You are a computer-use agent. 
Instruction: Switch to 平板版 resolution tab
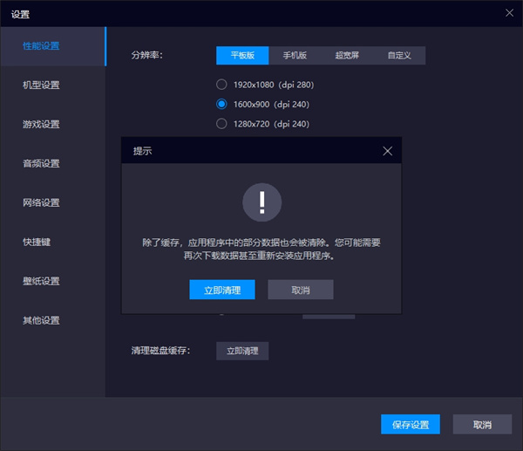pyautogui.click(x=242, y=56)
